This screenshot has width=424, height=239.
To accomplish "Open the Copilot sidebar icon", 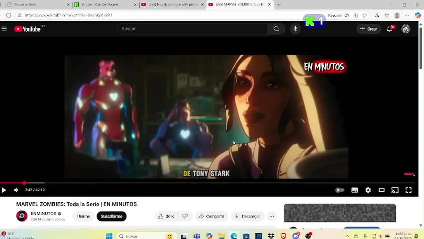I will (x=418, y=16).
